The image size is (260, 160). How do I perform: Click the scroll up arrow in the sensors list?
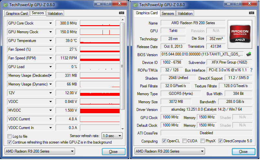tap(123, 20)
